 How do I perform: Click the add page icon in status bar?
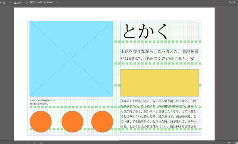click(x=42, y=143)
